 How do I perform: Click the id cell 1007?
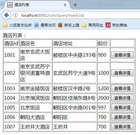pos(11,127)
